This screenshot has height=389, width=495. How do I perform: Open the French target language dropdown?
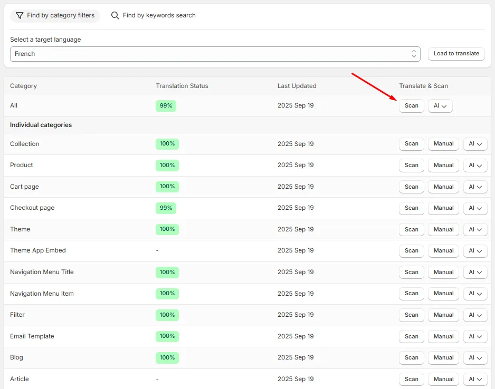tap(215, 54)
